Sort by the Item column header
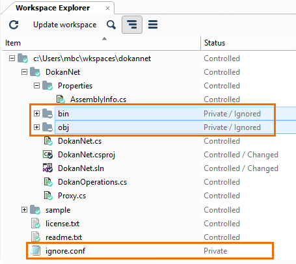 (101, 43)
